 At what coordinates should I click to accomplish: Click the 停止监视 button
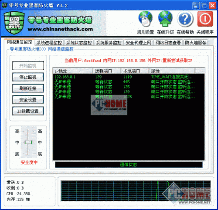(28, 77)
